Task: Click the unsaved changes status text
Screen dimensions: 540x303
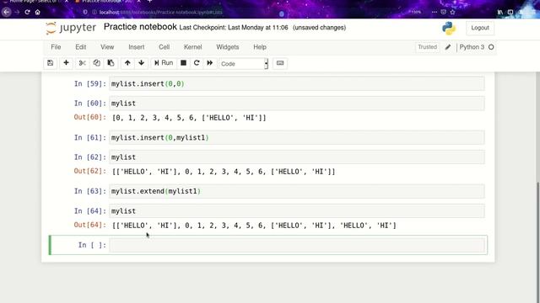Action: point(319,28)
